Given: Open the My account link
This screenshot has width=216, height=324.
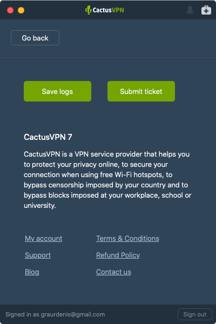Looking at the screenshot, I should 43,239.
